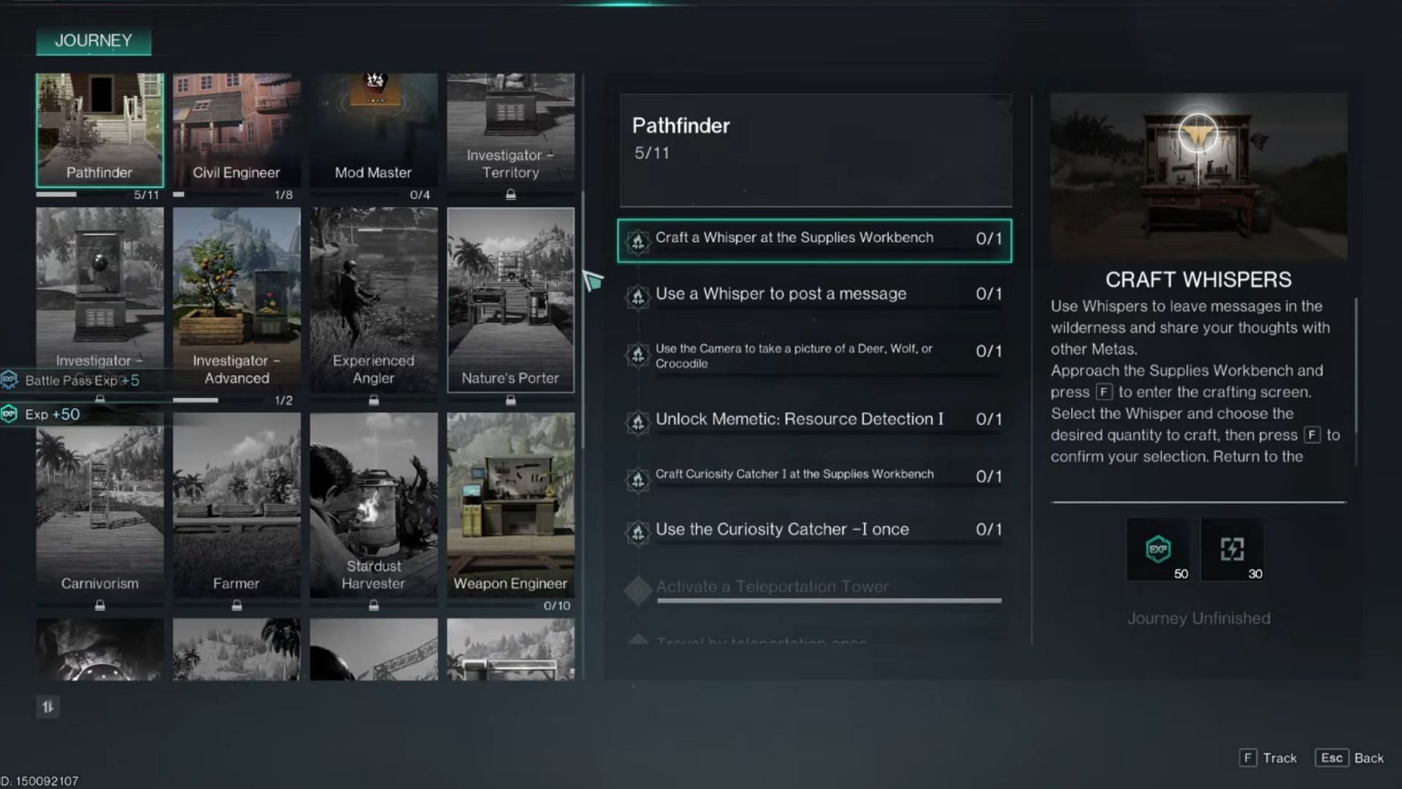Click the Back button at bottom right
The width and height of the screenshot is (1402, 789).
click(x=1368, y=758)
